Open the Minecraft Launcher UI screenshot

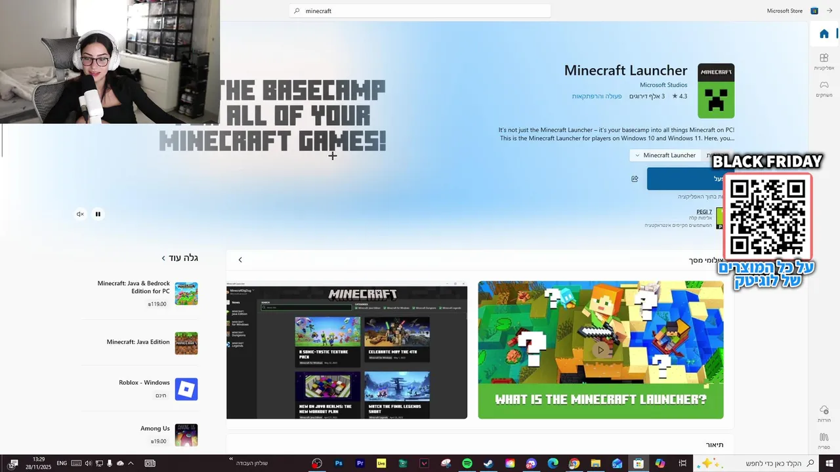coord(346,350)
